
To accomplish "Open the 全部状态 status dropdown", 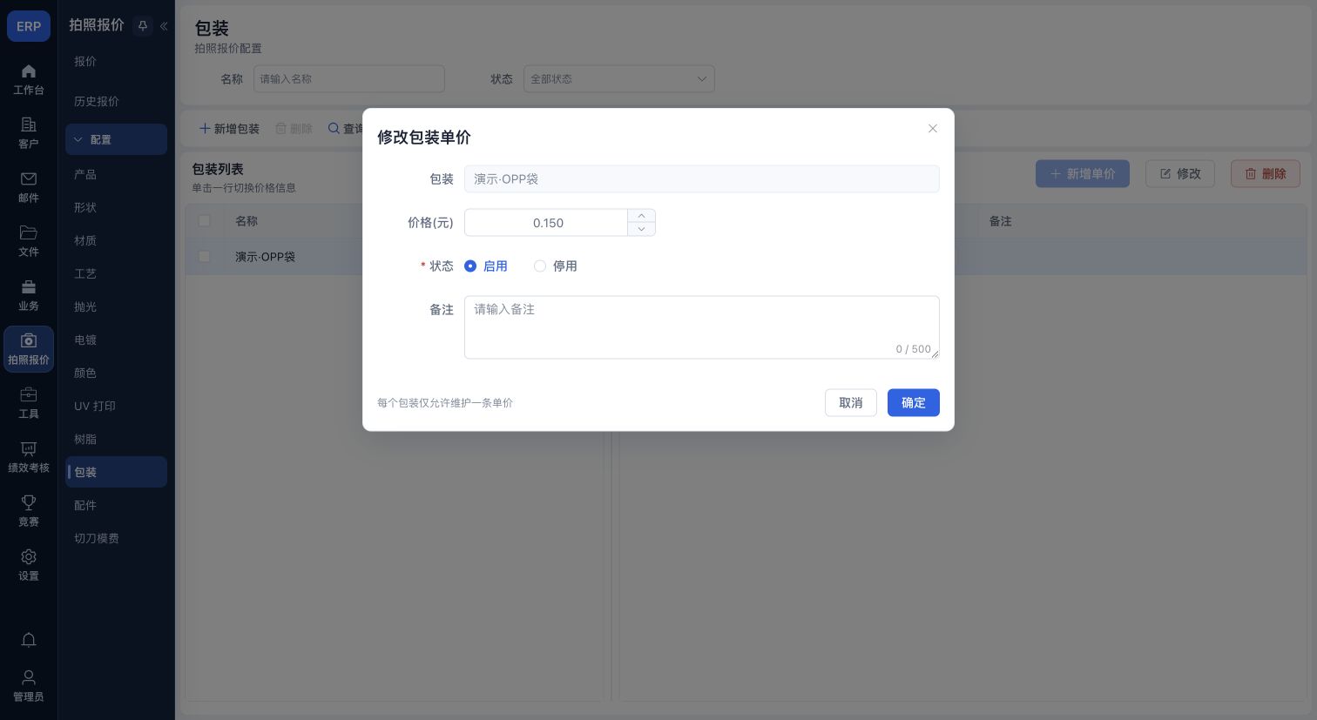I will click(x=619, y=79).
